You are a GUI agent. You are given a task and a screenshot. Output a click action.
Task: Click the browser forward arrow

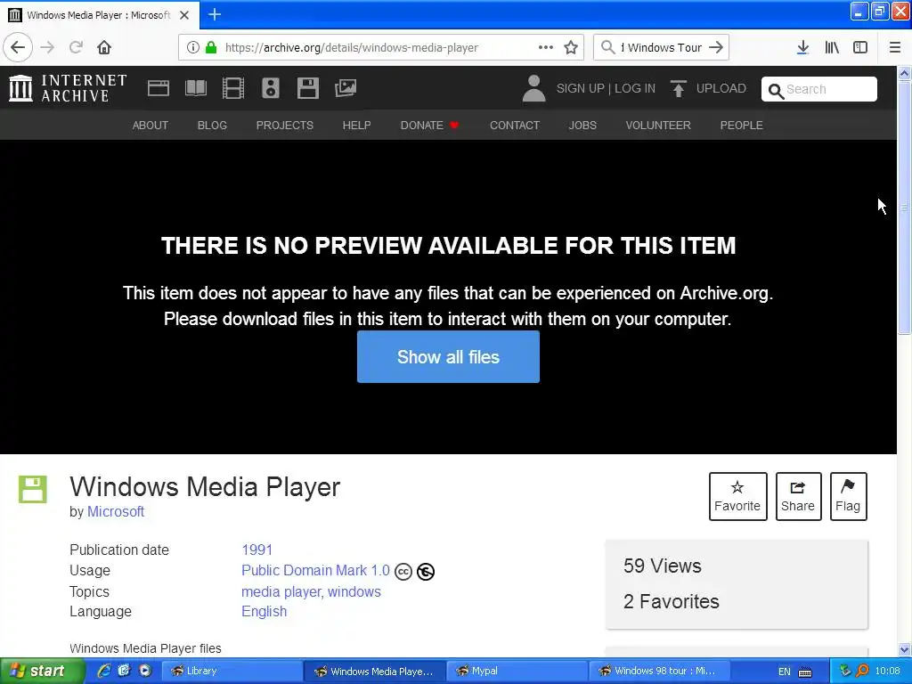coord(47,48)
